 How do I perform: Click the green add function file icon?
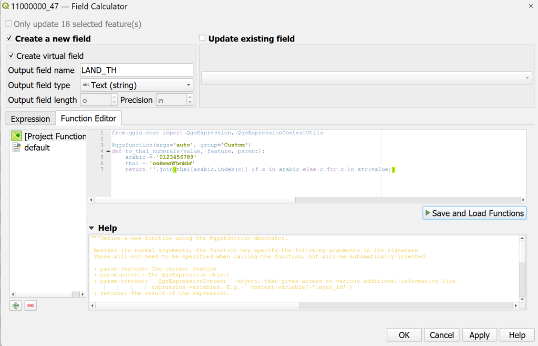(x=16, y=306)
